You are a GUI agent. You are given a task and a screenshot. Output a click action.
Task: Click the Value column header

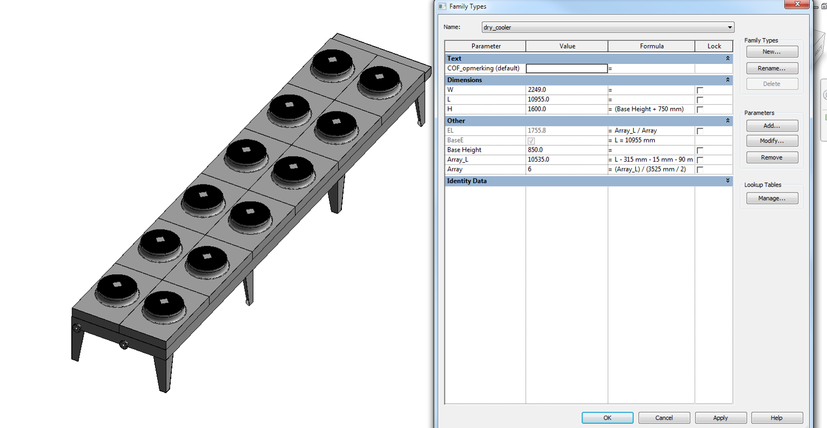(567, 46)
